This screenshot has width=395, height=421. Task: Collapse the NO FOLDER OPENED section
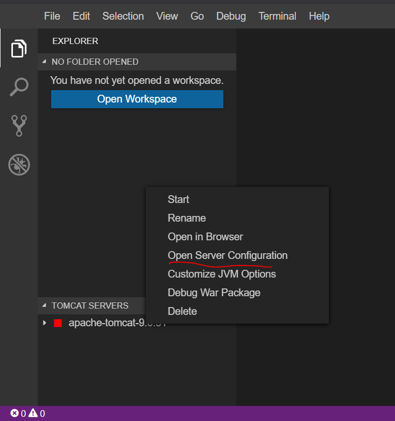(44, 61)
